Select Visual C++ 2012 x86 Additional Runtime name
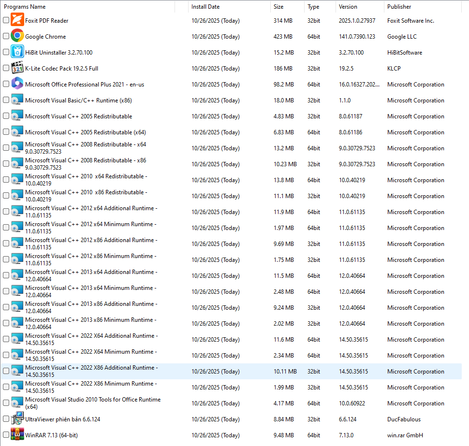Image resolution: width=469 pixels, height=446 pixels. tap(91, 244)
